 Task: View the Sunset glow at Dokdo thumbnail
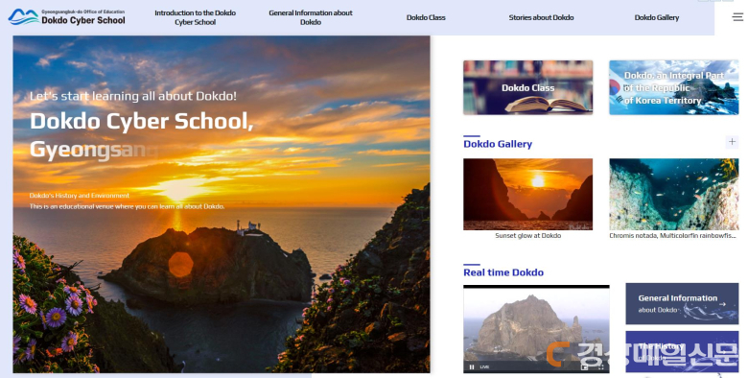pos(528,194)
